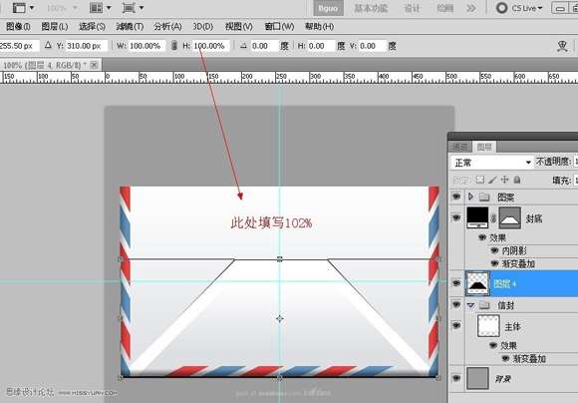The height and width of the screenshot is (403, 578).
Task: Toggle the relative positioning triangle icon
Action: (x=48, y=46)
